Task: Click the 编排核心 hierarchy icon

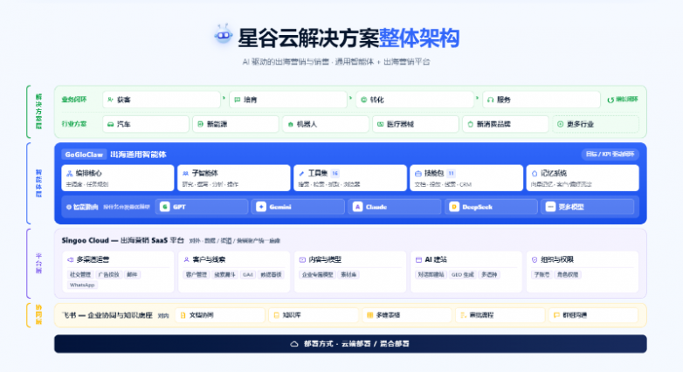Action: [x=69, y=174]
